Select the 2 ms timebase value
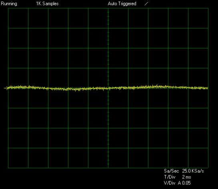Image resolution: width=218 pixels, height=189 pixels. click(x=186, y=177)
